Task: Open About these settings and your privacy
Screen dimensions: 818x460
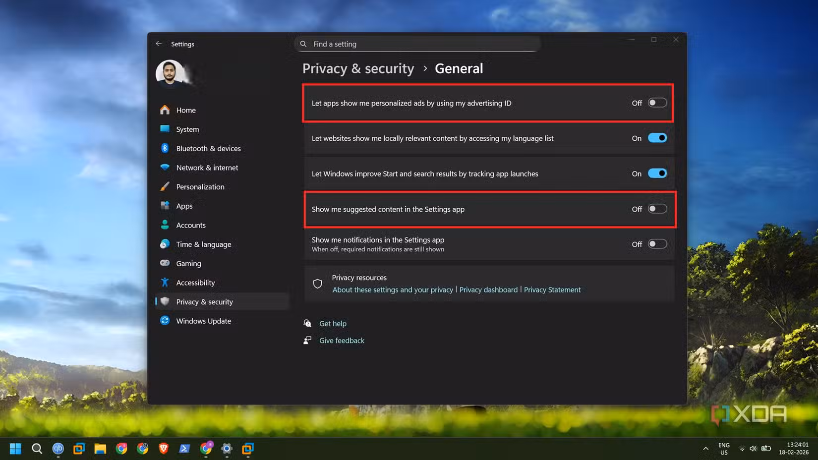Action: click(393, 289)
